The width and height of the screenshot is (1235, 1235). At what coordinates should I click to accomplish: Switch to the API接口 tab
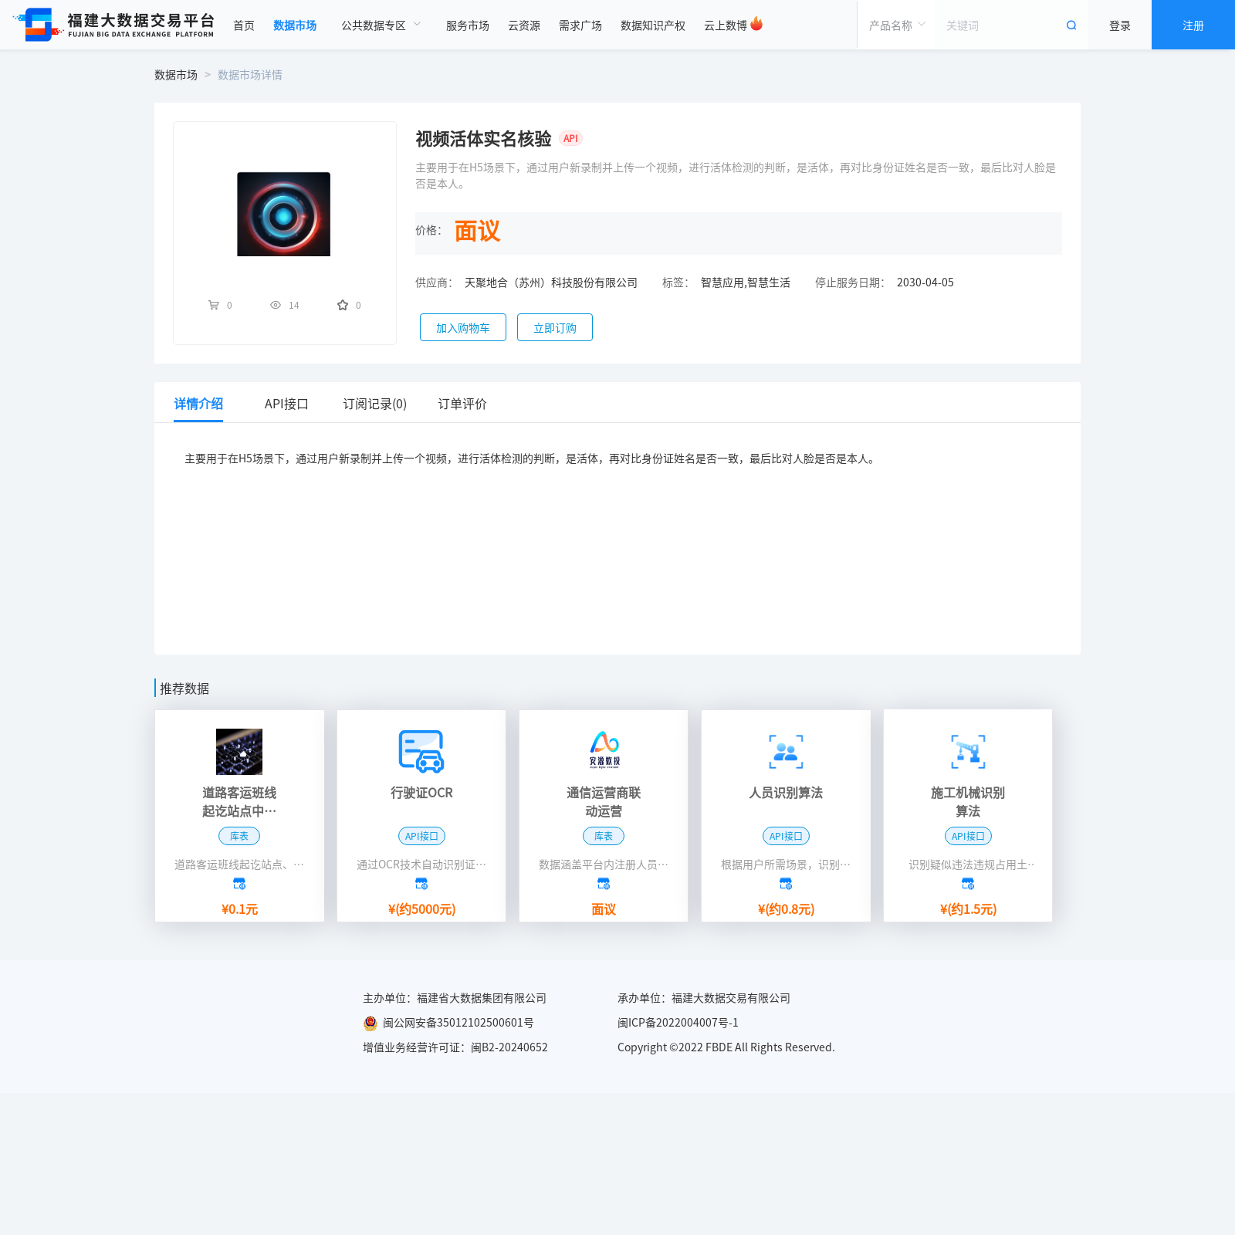[x=286, y=404]
